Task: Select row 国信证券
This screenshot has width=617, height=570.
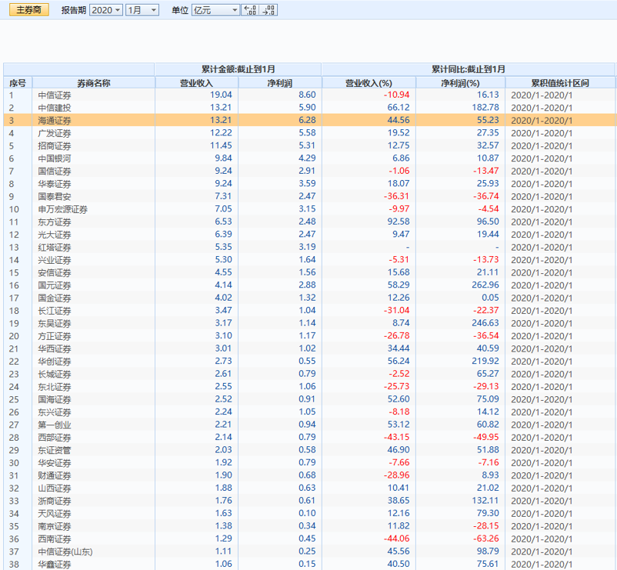Action: coord(309,171)
